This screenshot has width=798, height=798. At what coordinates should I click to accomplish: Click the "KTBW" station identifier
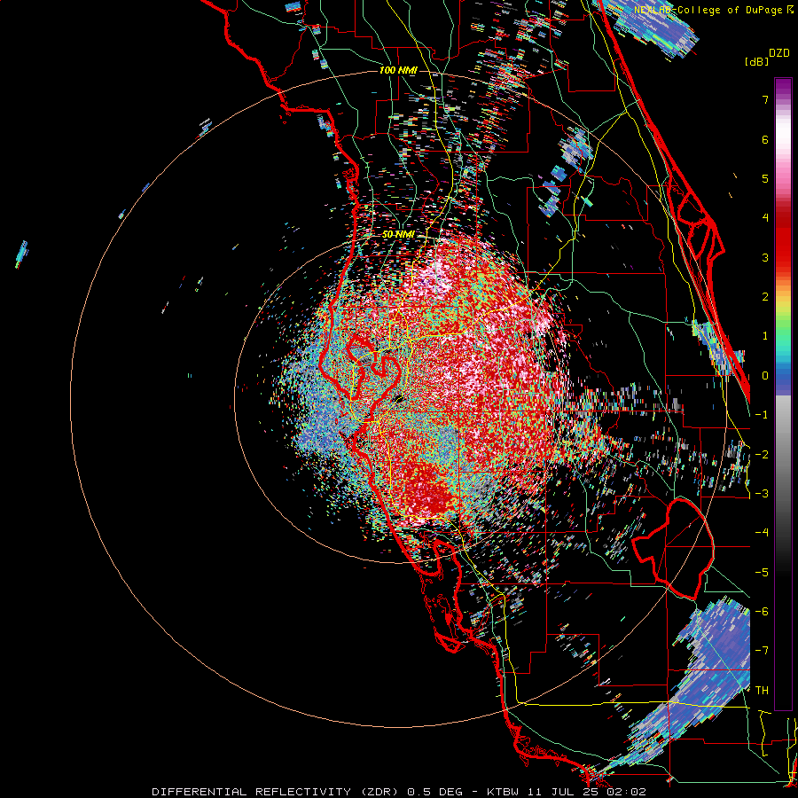[x=504, y=792]
